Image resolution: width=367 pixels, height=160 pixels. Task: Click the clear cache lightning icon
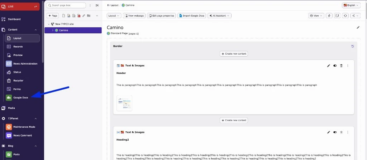coord(329,16)
